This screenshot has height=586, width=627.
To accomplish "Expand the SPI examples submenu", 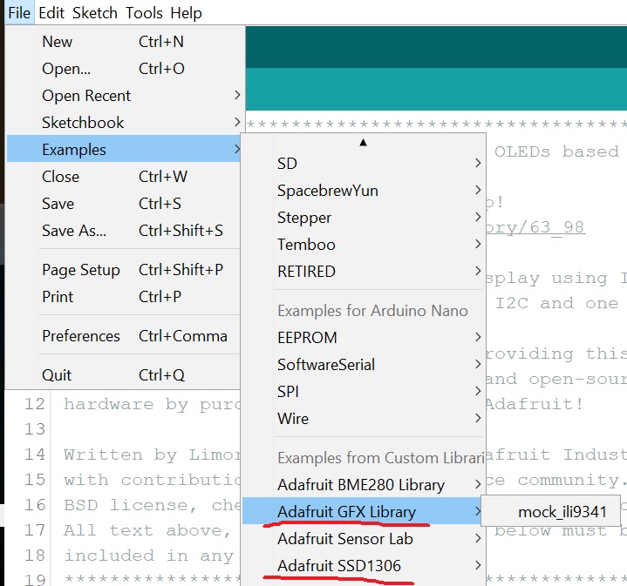I will [290, 392].
